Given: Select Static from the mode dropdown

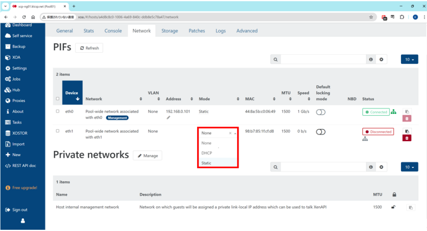Looking at the screenshot, I should tap(206, 163).
